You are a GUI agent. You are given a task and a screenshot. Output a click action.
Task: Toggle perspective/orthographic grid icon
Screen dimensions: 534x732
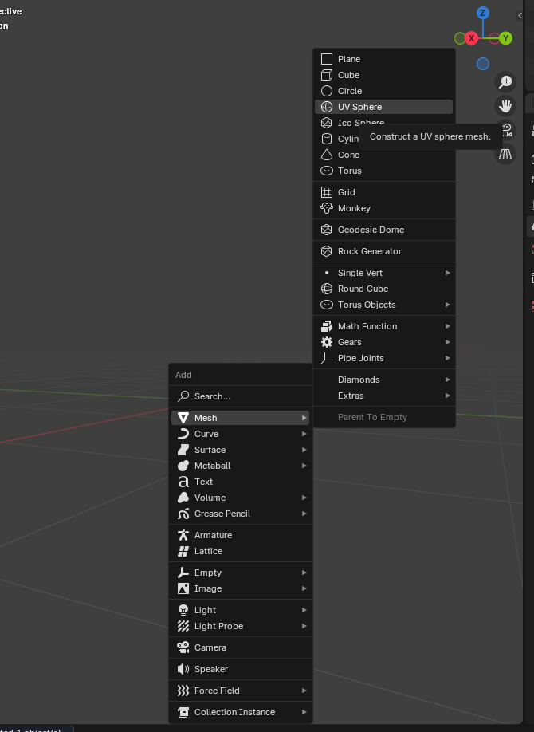[505, 154]
